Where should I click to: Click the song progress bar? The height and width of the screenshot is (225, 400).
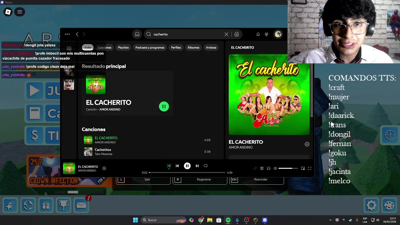pos(187,172)
